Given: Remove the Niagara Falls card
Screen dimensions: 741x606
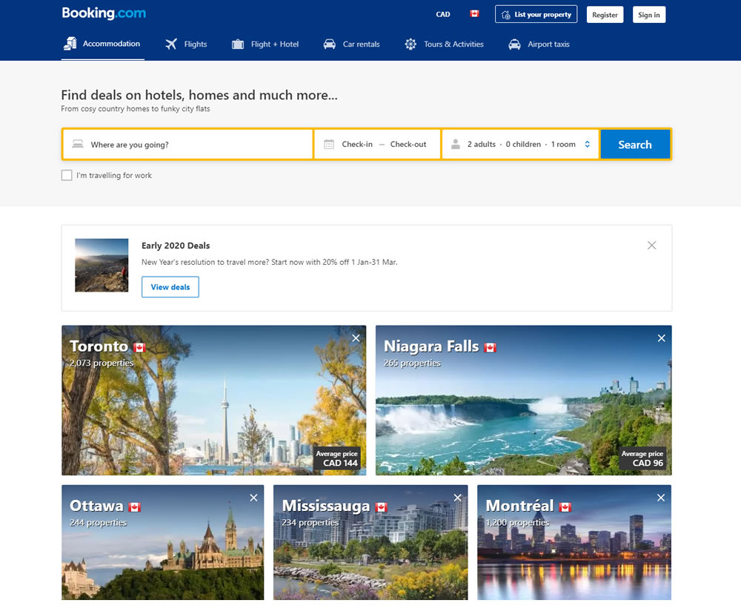Looking at the screenshot, I should (x=662, y=338).
